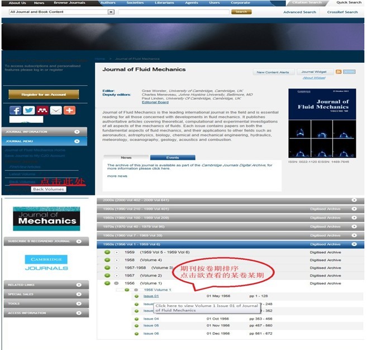Select the Events tab
This screenshot has height=350, width=367.
click(x=173, y=157)
